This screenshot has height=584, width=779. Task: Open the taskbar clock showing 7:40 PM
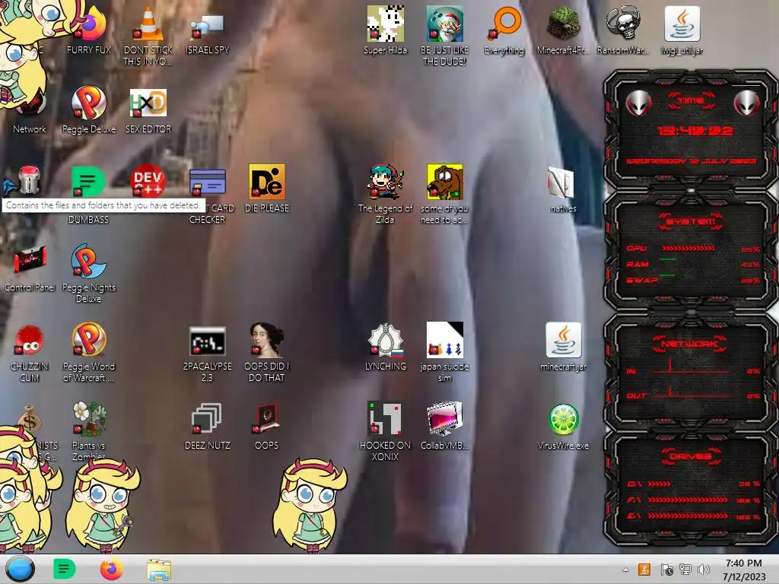(x=744, y=570)
